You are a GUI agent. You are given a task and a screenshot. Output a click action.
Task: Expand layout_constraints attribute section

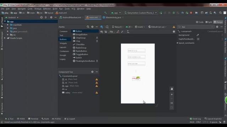pos(177,43)
